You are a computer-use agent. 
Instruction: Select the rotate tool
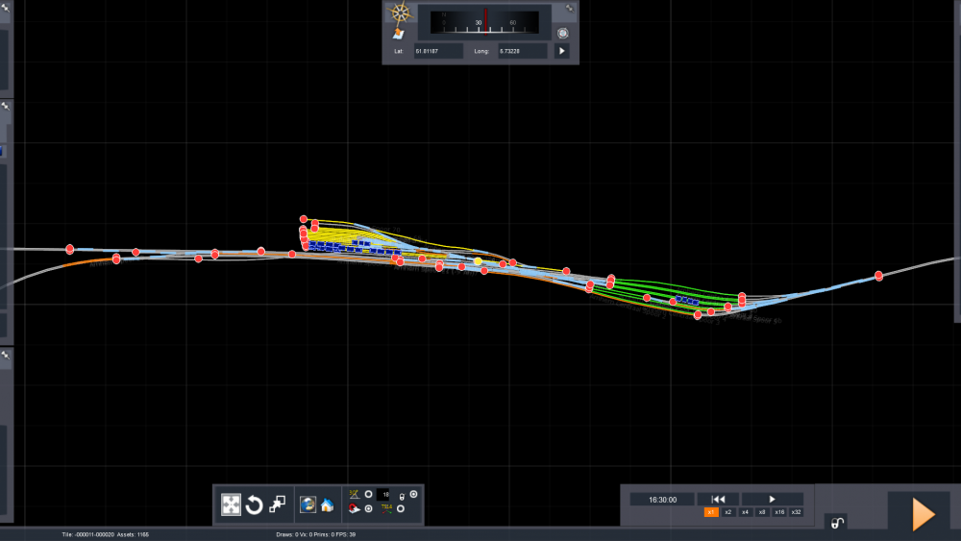coord(255,504)
